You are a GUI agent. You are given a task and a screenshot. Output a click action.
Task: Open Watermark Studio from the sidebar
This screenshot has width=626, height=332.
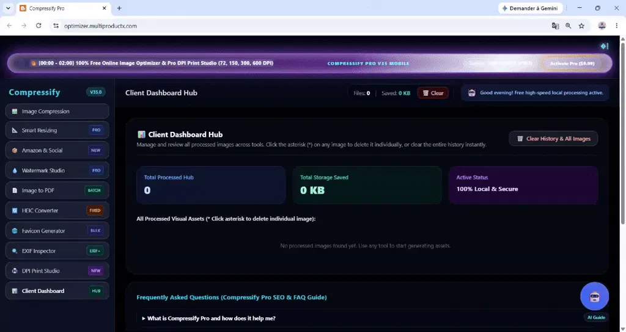coord(57,170)
